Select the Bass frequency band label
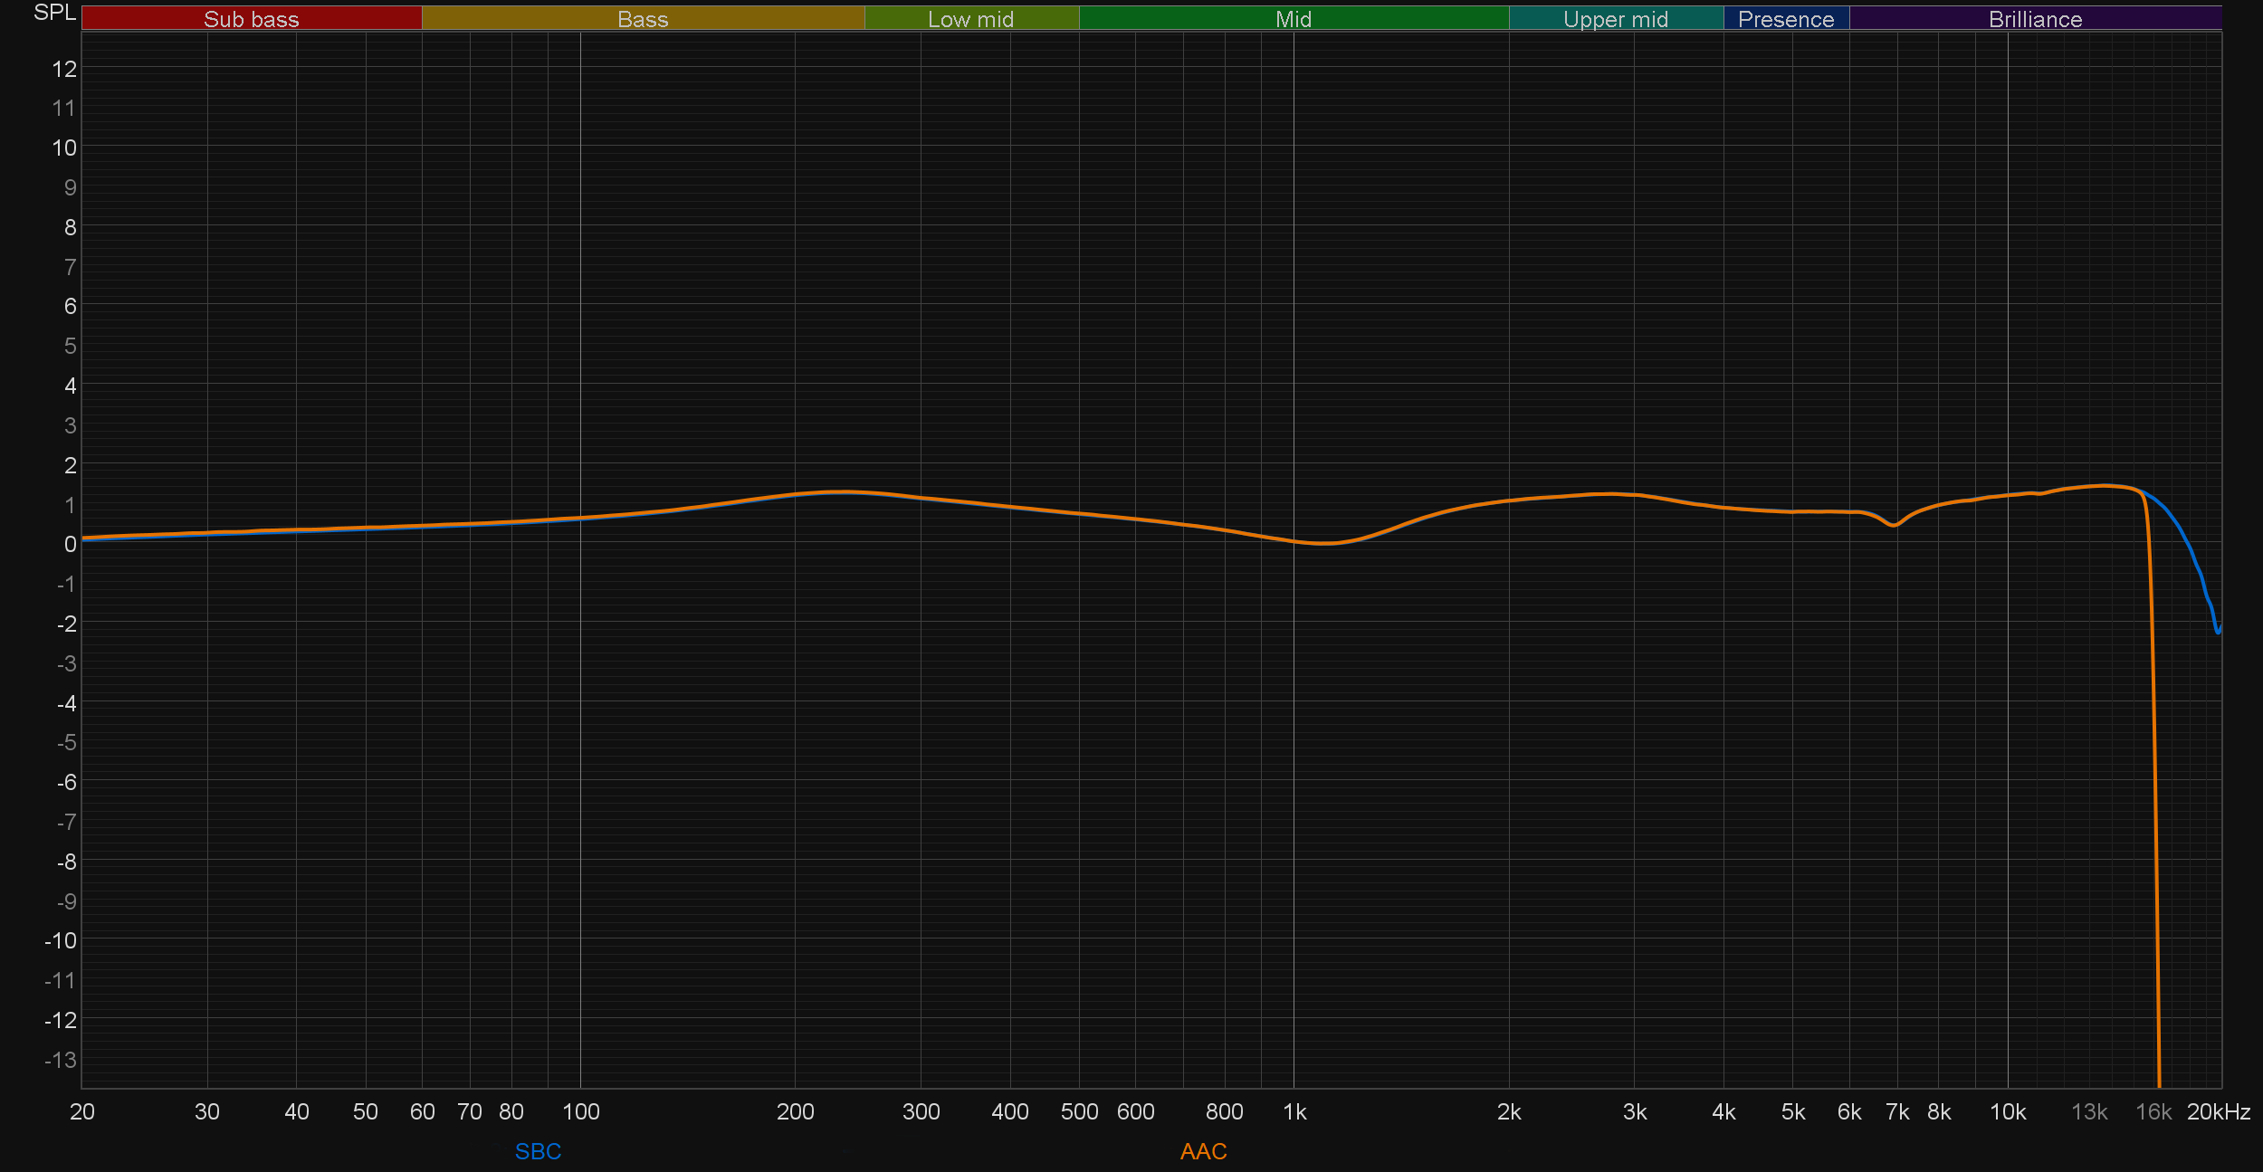Viewport: 2263px width, 1172px height. [643, 19]
